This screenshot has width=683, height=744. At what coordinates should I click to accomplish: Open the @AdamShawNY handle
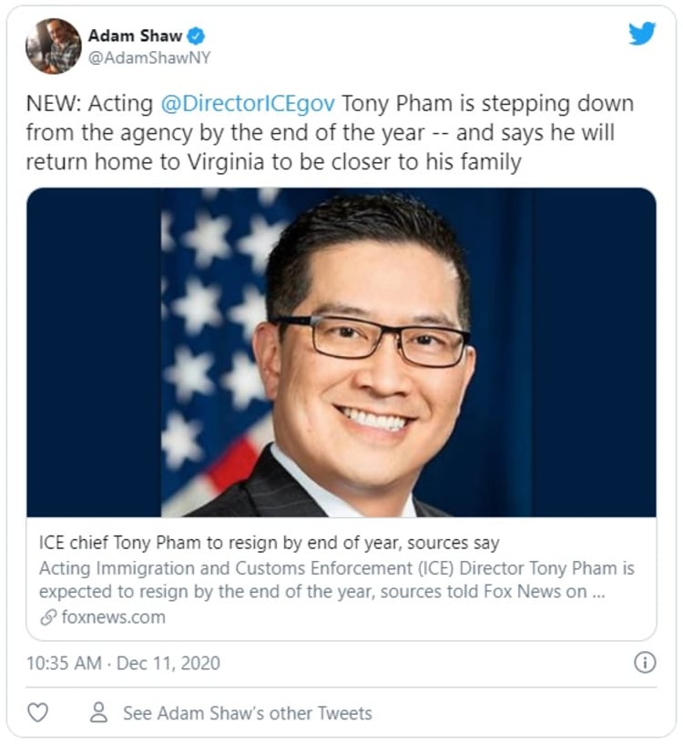pyautogui.click(x=149, y=57)
